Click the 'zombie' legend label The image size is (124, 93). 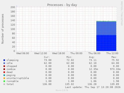11,69
